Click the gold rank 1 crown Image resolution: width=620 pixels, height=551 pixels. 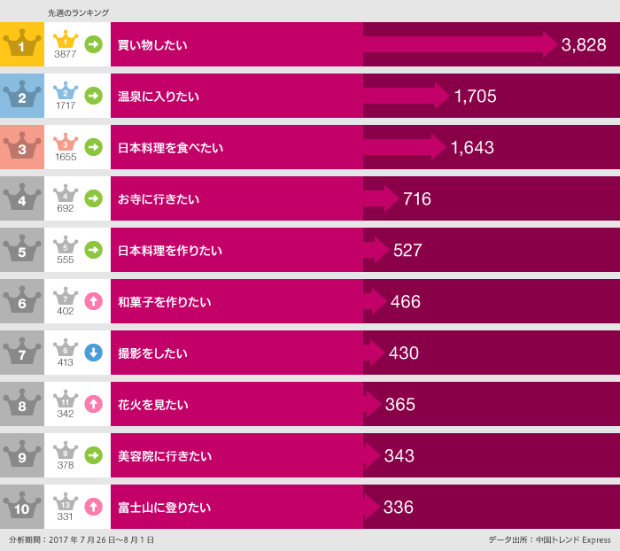(22, 44)
